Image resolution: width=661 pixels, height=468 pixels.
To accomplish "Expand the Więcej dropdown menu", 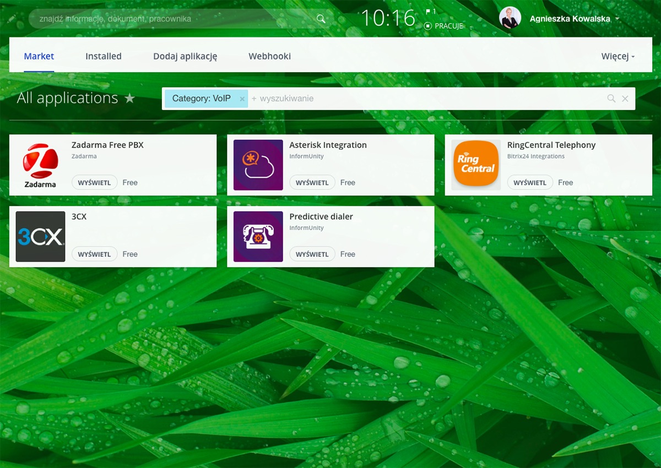I will [617, 56].
